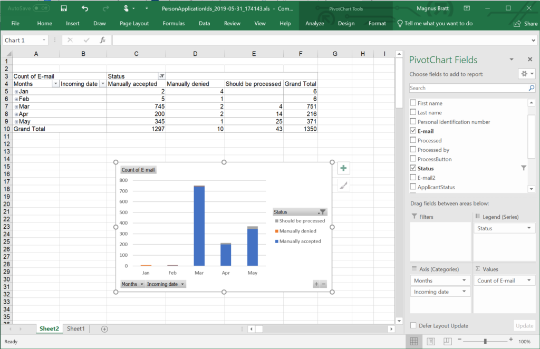This screenshot has height=349, width=540.
Task: Open Ribbon Display Options icon
Action: [467, 8]
